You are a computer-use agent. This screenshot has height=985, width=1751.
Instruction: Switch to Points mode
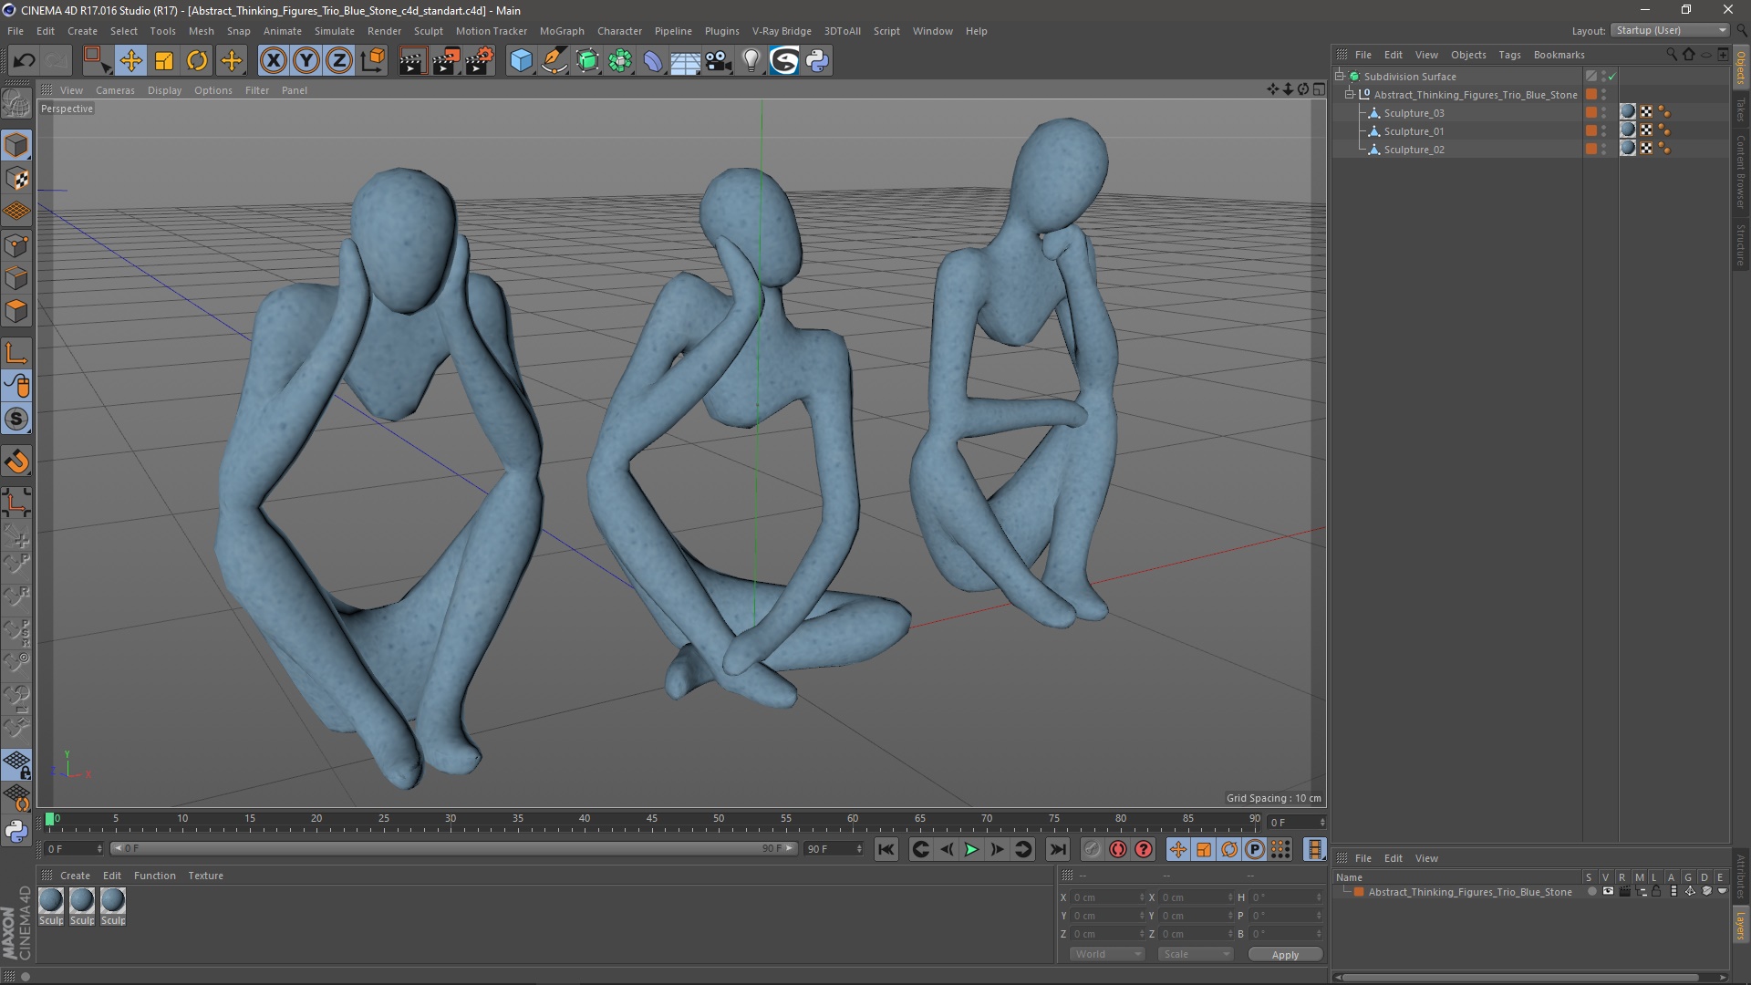pos(16,245)
